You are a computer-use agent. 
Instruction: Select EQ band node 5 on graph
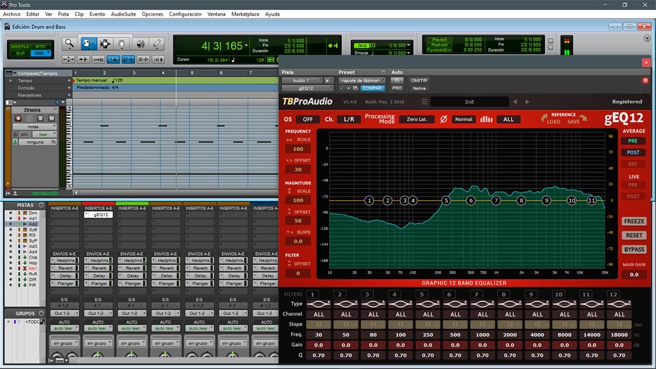(x=446, y=201)
